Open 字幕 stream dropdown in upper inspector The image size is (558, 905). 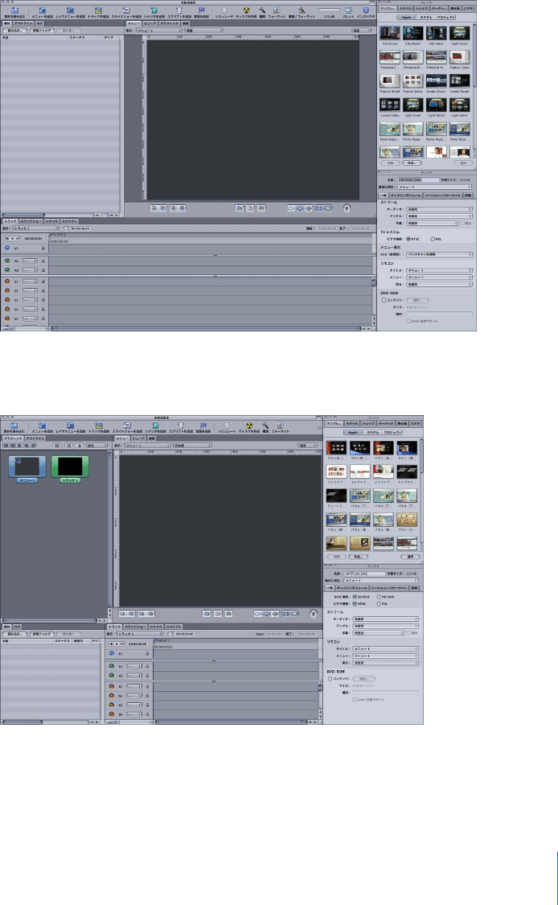(x=433, y=223)
